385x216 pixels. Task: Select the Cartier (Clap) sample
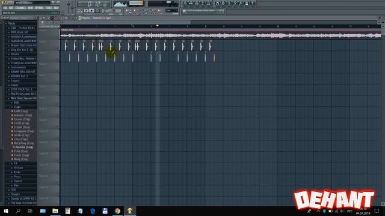pos(22,123)
